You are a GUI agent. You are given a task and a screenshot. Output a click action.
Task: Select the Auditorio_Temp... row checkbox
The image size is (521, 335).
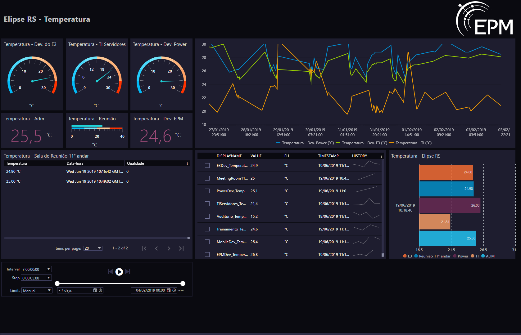pos(207,217)
